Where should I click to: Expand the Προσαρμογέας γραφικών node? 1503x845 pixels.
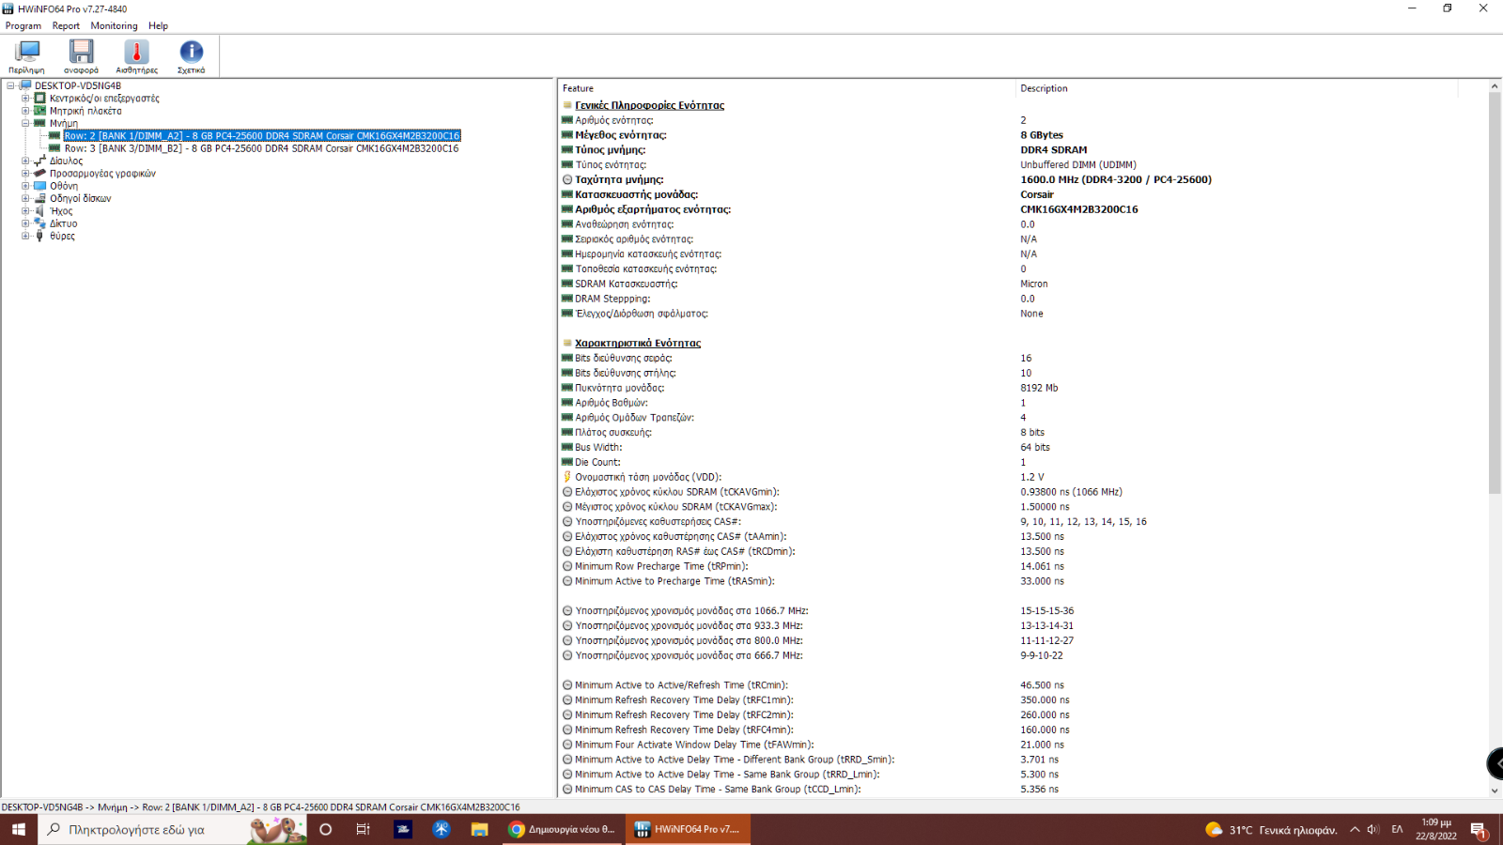point(25,173)
